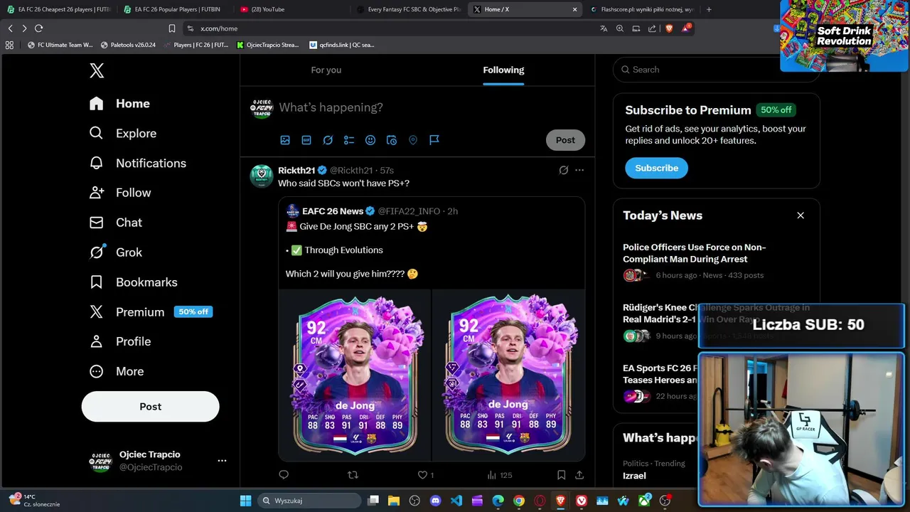This screenshot has height=512, width=910.
Task: Open Grok from the sidebar
Action: coord(115,252)
